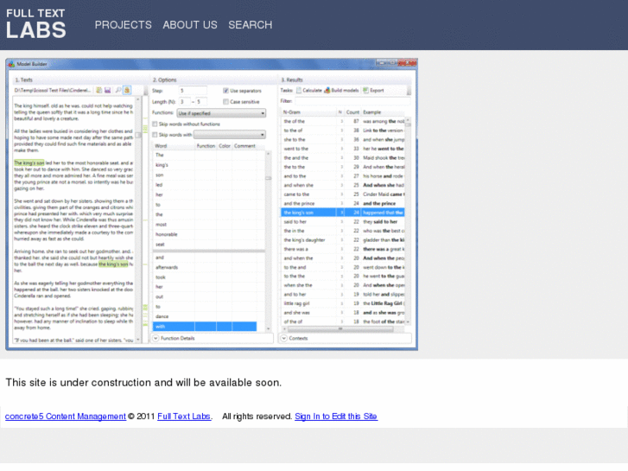The width and height of the screenshot is (628, 471).
Task: Select the 'the king's daughter' N-Gram row
Action: (x=342, y=239)
